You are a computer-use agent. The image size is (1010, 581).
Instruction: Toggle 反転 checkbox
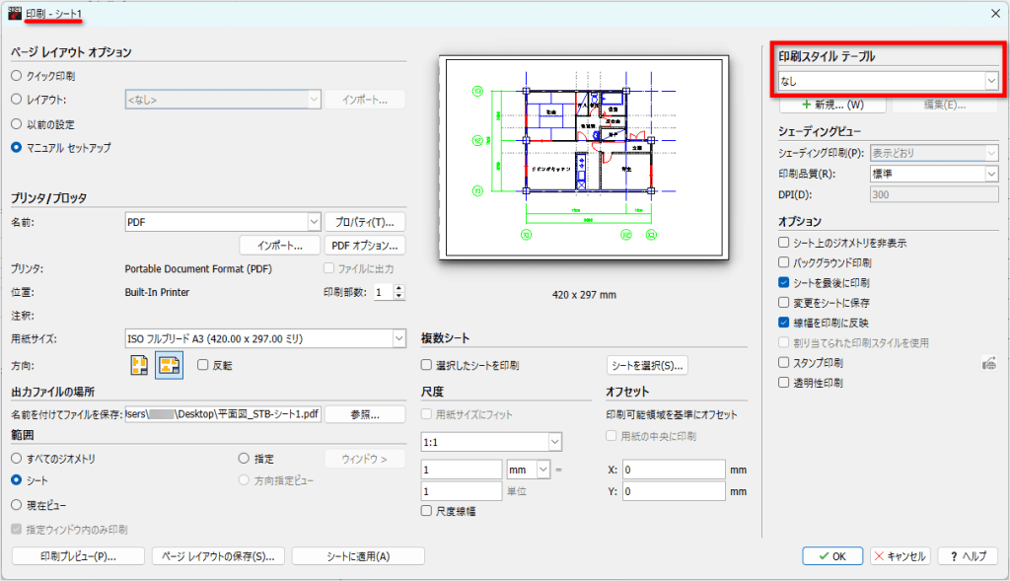203,365
